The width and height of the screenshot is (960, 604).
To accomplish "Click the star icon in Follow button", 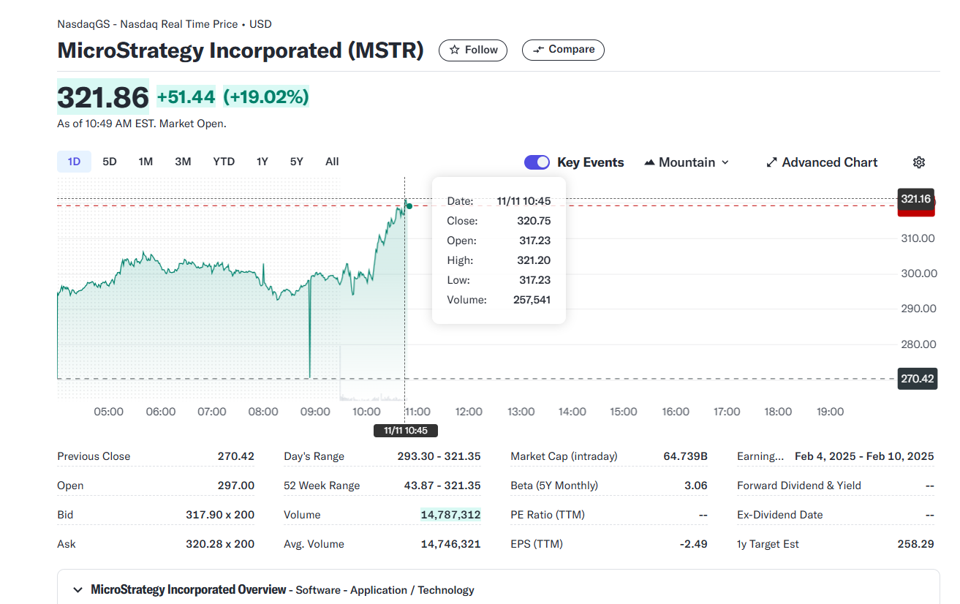I will (x=455, y=50).
